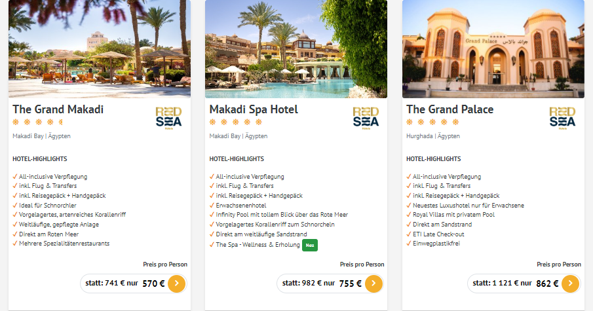
Task: Open The Grand Makadi beach photo
Action: click(100, 48)
